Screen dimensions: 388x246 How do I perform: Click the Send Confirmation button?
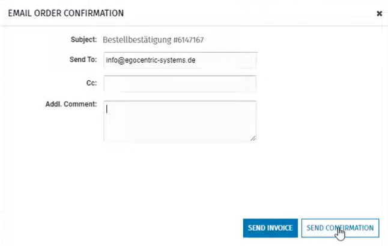340,227
